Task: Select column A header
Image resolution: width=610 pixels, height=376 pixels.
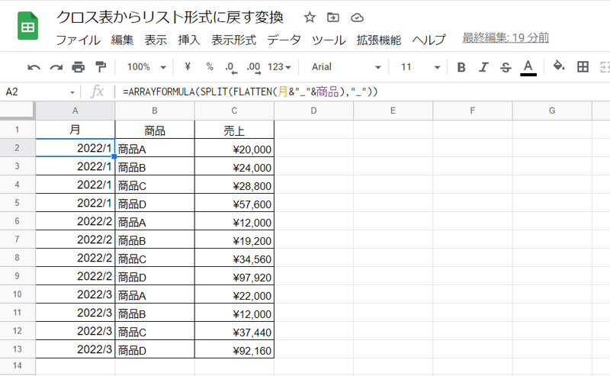Action: [75, 111]
